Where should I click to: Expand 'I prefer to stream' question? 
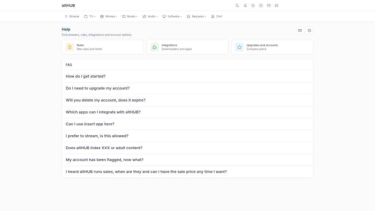click(187, 136)
